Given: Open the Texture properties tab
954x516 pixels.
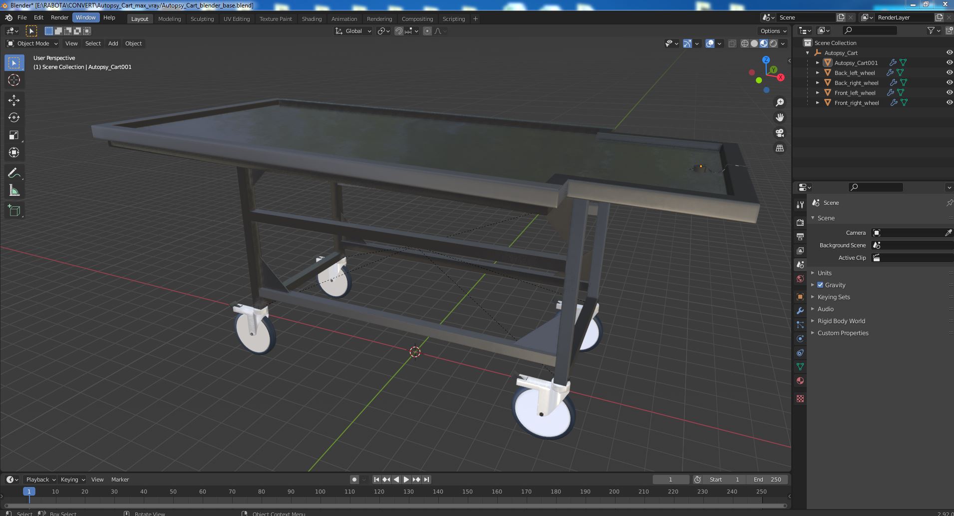Looking at the screenshot, I should click(x=800, y=399).
